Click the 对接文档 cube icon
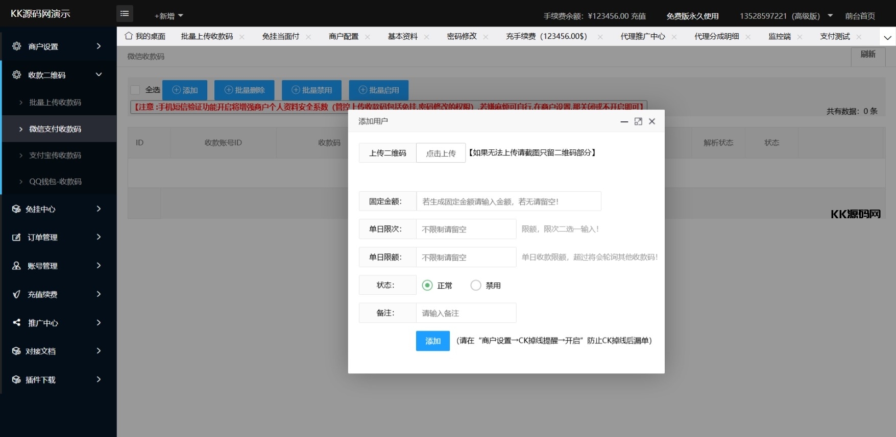The height and width of the screenshot is (437, 896). click(16, 351)
